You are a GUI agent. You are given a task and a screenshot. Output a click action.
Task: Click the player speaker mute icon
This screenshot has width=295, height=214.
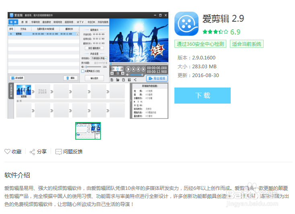[128, 75]
